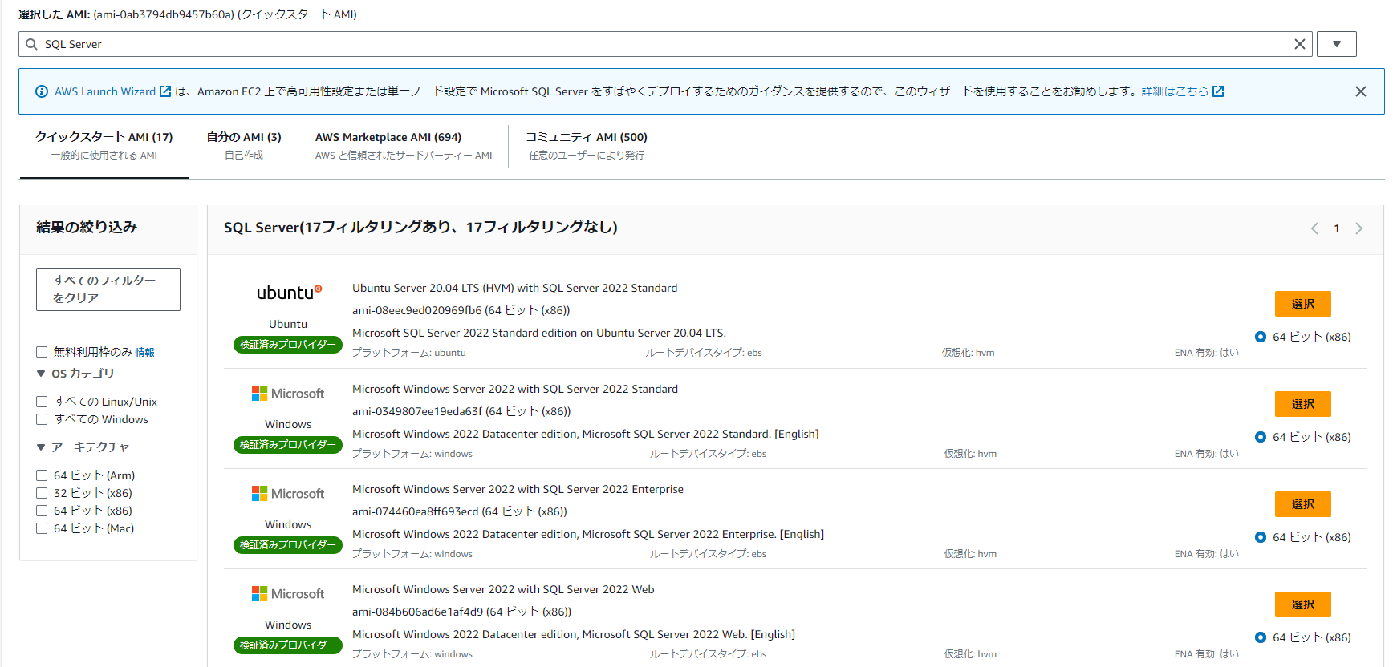Click title Windows Server 2022 with SQL Server 2022 Web
Screen dimensions: 1397x667
503,589
